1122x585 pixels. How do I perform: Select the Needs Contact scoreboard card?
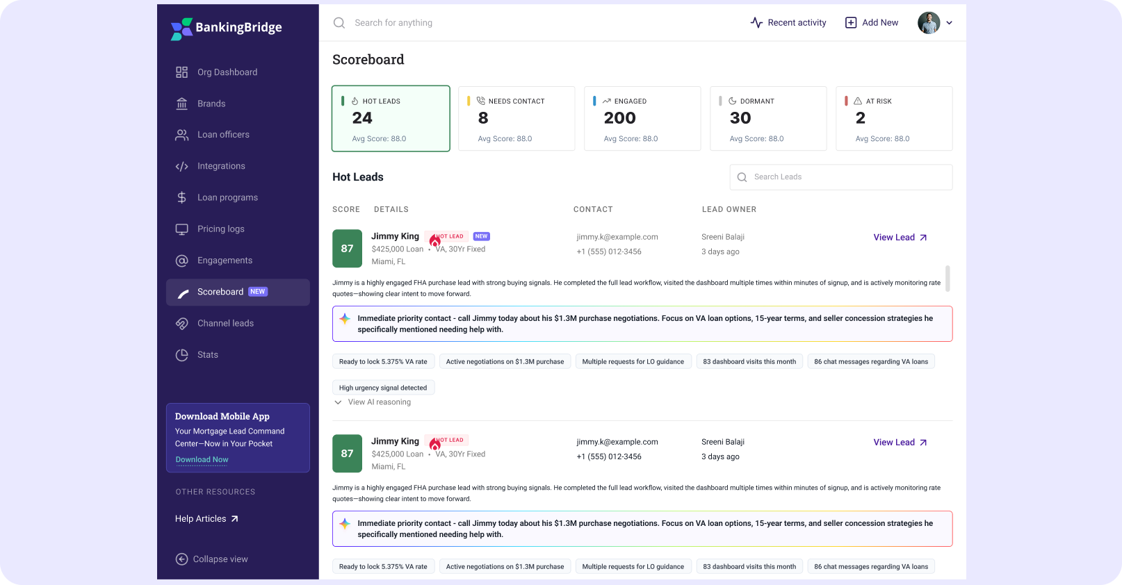click(x=517, y=118)
